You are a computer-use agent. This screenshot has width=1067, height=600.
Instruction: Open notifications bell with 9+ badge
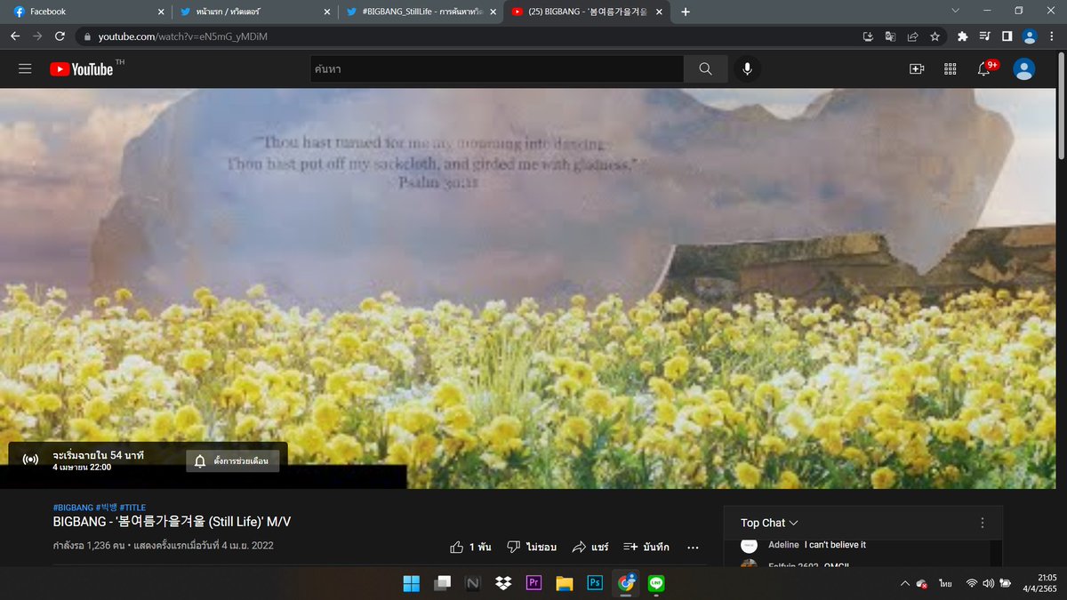pyautogui.click(x=985, y=68)
